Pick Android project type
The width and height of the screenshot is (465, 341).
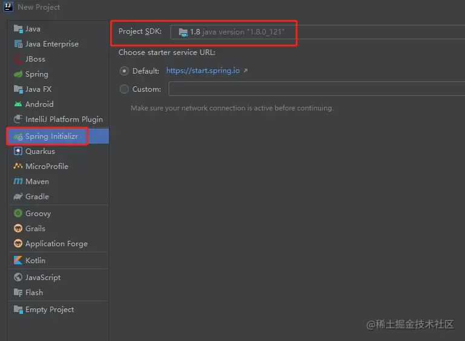tap(58, 104)
